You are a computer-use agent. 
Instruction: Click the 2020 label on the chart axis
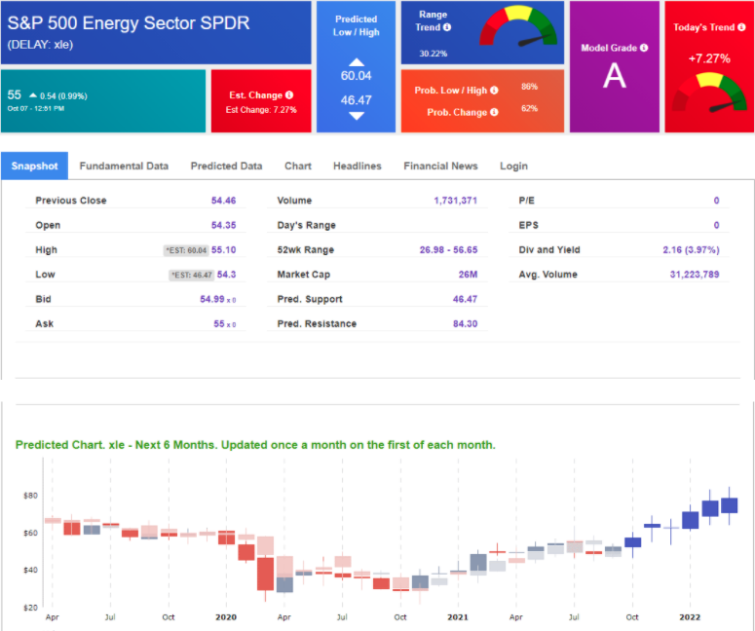pos(226,617)
